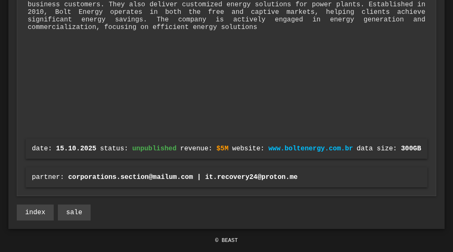This screenshot has width=453, height=252.
Task: Click the 'data size:' label
Action: [x=376, y=148]
